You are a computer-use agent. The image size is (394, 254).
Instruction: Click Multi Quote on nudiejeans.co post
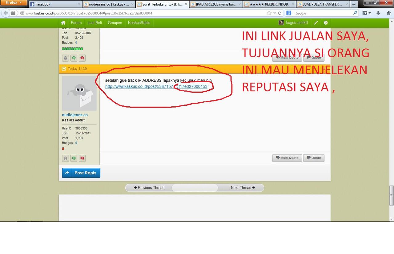(287, 158)
